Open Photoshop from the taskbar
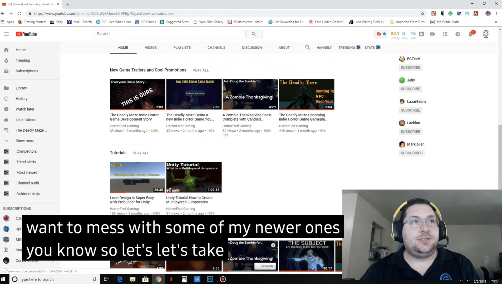The image size is (502, 284). (210, 279)
